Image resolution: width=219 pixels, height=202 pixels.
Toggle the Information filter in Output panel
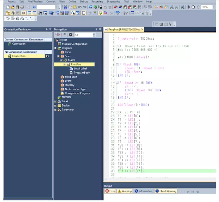(143, 191)
